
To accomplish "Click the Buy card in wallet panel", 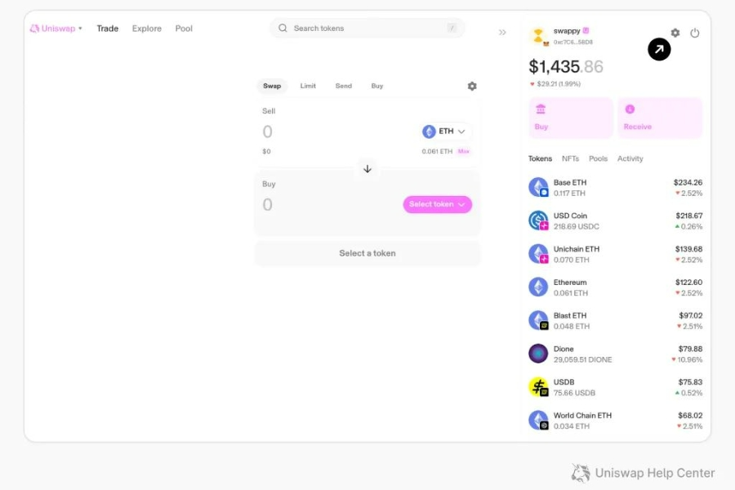I will [x=571, y=118].
